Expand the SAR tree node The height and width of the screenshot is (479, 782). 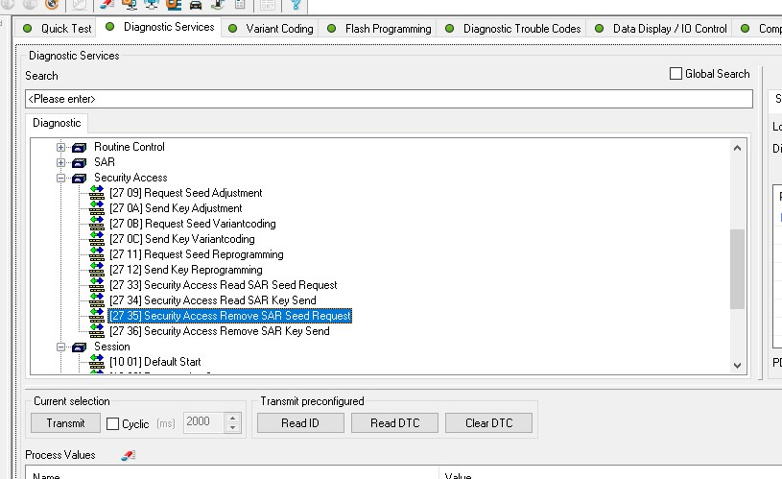(61, 162)
